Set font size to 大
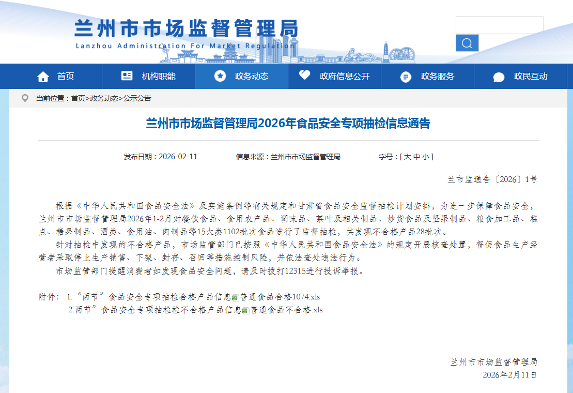Viewport: 573px width, 393px height. (408, 157)
